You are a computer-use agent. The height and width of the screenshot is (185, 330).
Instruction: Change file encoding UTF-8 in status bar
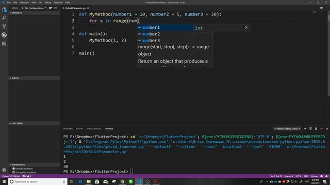299,176
